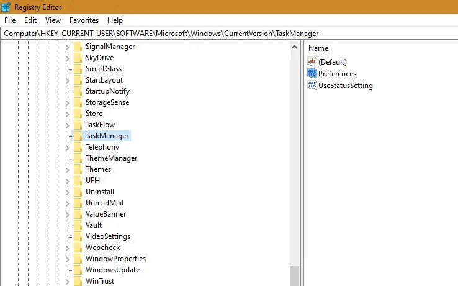Select the SignalManager folder icon
The width and height of the screenshot is (458, 286).
pos(78,47)
